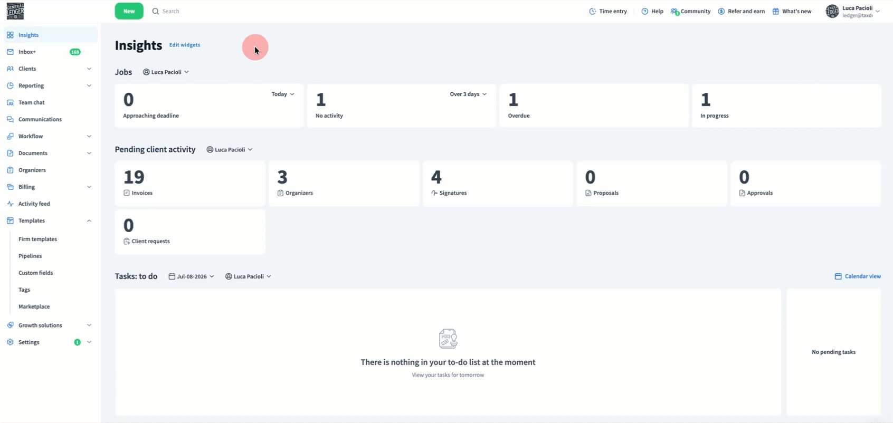
Task: Click the Refer and earn dollar icon
Action: (x=721, y=11)
